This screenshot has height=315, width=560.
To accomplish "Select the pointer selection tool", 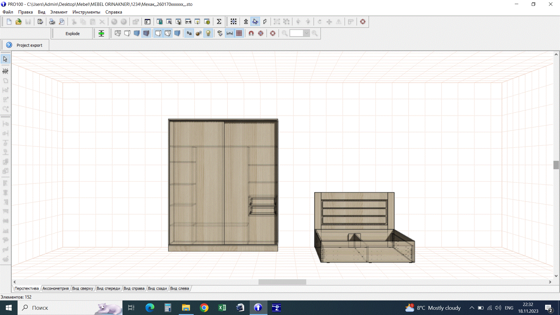I will coord(5,59).
